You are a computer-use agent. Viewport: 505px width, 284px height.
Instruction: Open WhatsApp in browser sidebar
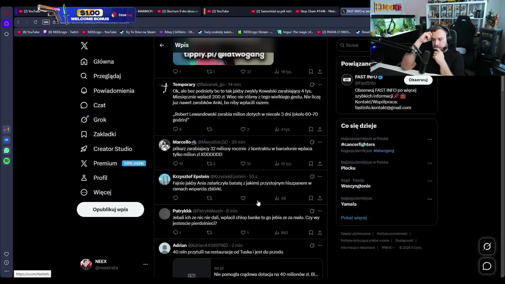pos(7,150)
